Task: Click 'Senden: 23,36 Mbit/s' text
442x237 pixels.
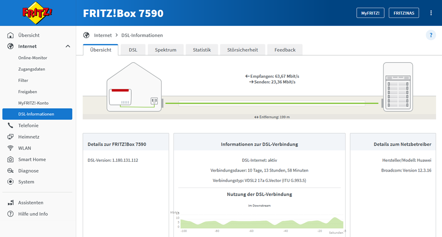Action: [x=272, y=82]
